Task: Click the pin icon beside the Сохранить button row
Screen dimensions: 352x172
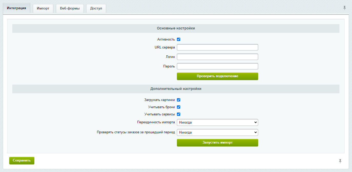Action: click(340, 161)
